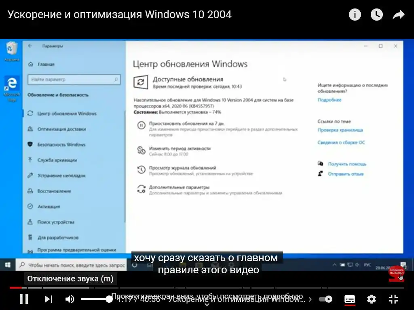
Task: Exit full screen mode
Action: tap(393, 299)
